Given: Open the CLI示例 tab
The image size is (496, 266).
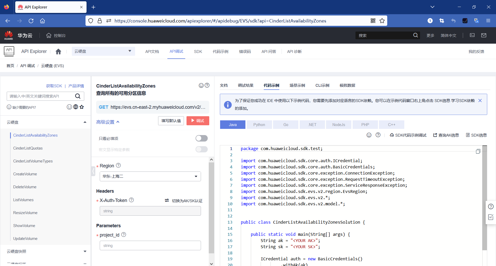Looking at the screenshot, I should pyautogui.click(x=322, y=85).
